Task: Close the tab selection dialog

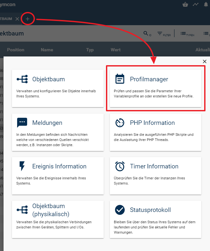Action: pos(205,61)
